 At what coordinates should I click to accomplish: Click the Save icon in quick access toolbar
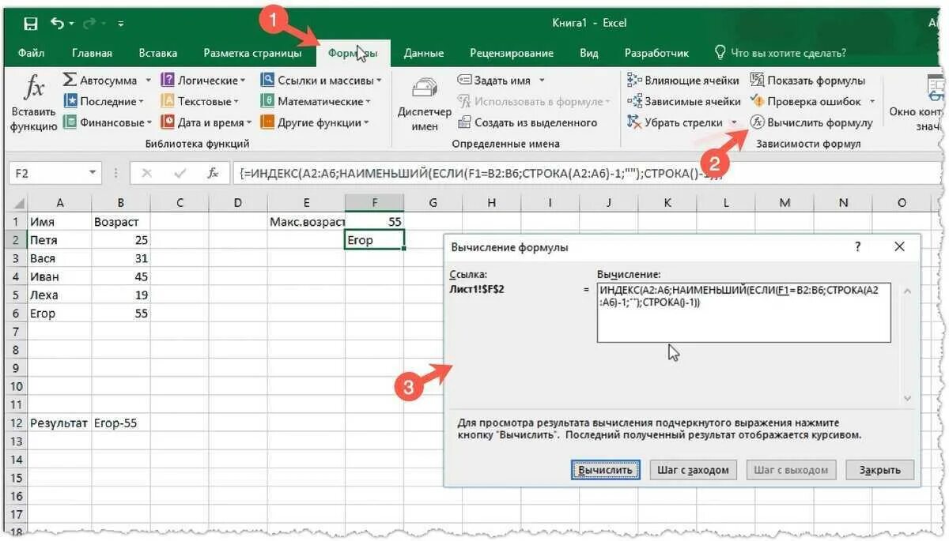pos(31,24)
